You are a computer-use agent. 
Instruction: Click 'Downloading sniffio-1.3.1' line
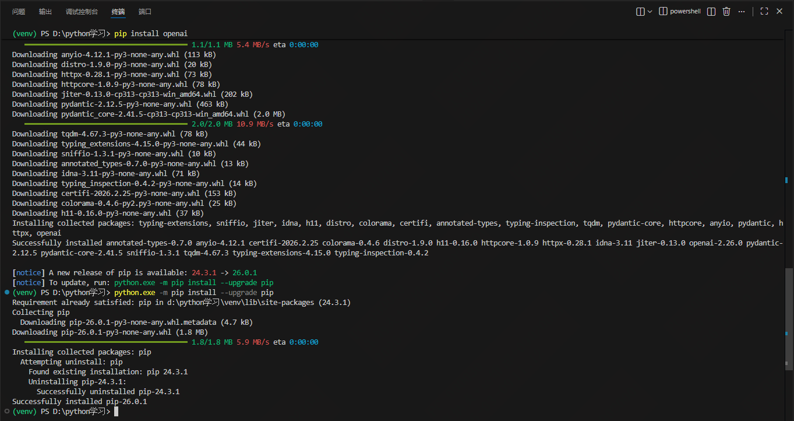114,154
